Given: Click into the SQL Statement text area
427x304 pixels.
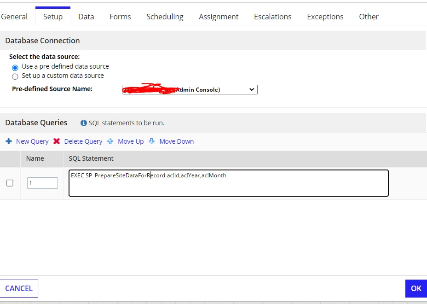Looking at the screenshot, I should pos(229,183).
